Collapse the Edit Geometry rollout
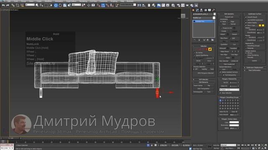Image resolution: width=268 pixels, height=150 pixels. (229, 14)
